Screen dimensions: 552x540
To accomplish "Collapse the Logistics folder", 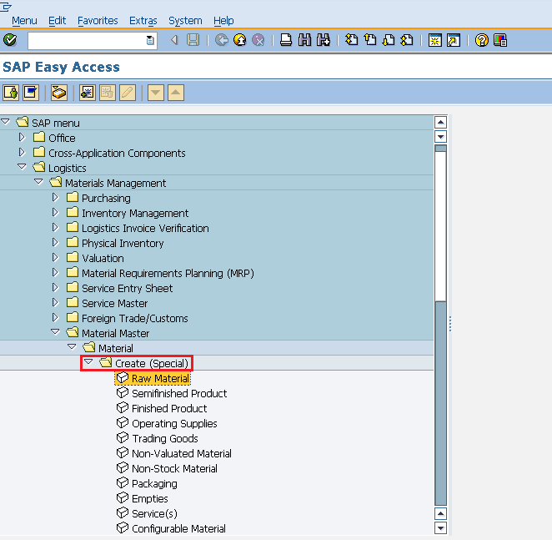I will point(22,167).
